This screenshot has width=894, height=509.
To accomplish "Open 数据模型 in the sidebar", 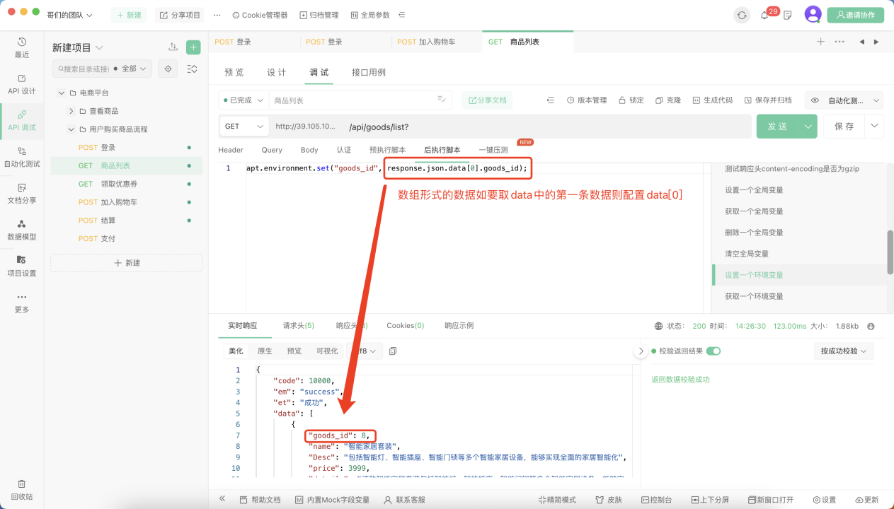I will click(x=22, y=230).
